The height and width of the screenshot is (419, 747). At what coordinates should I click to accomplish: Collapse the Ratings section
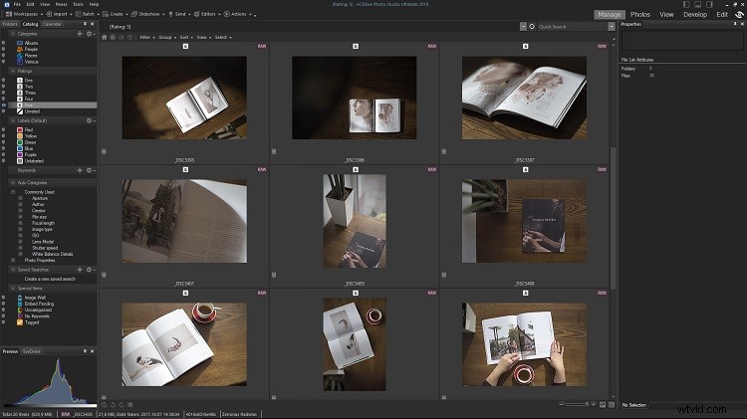coord(13,71)
